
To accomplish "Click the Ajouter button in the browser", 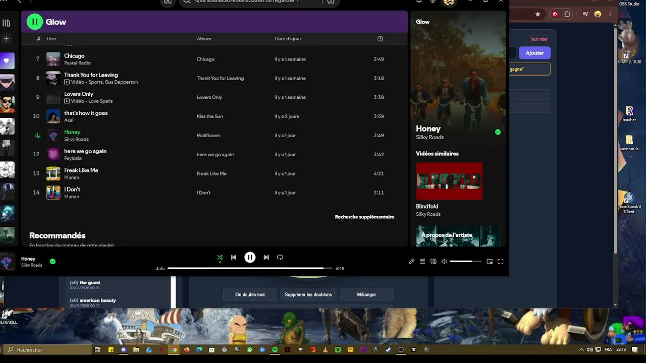I will click(x=534, y=53).
